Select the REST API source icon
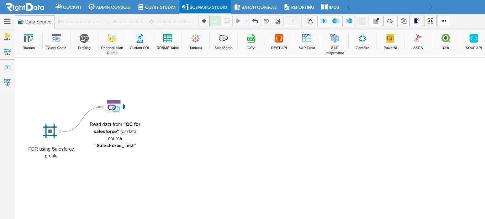 pyautogui.click(x=279, y=38)
